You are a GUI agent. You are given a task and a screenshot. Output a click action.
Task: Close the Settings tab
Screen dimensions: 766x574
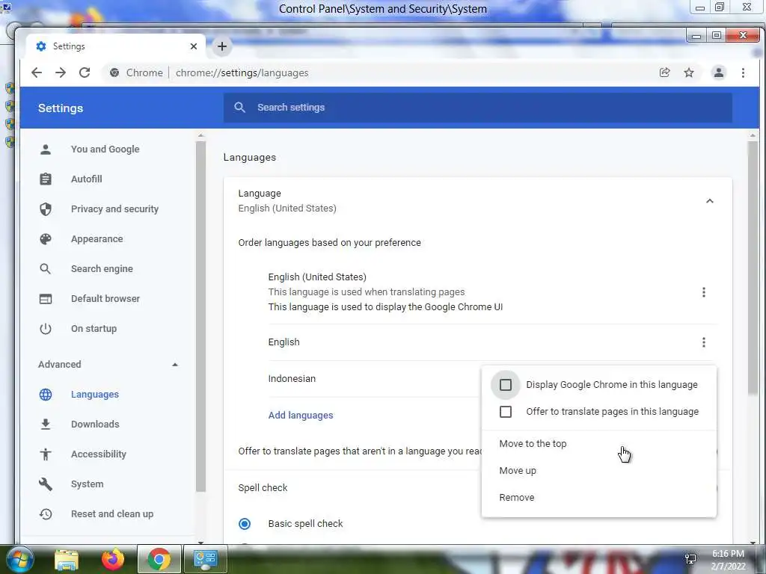[194, 46]
